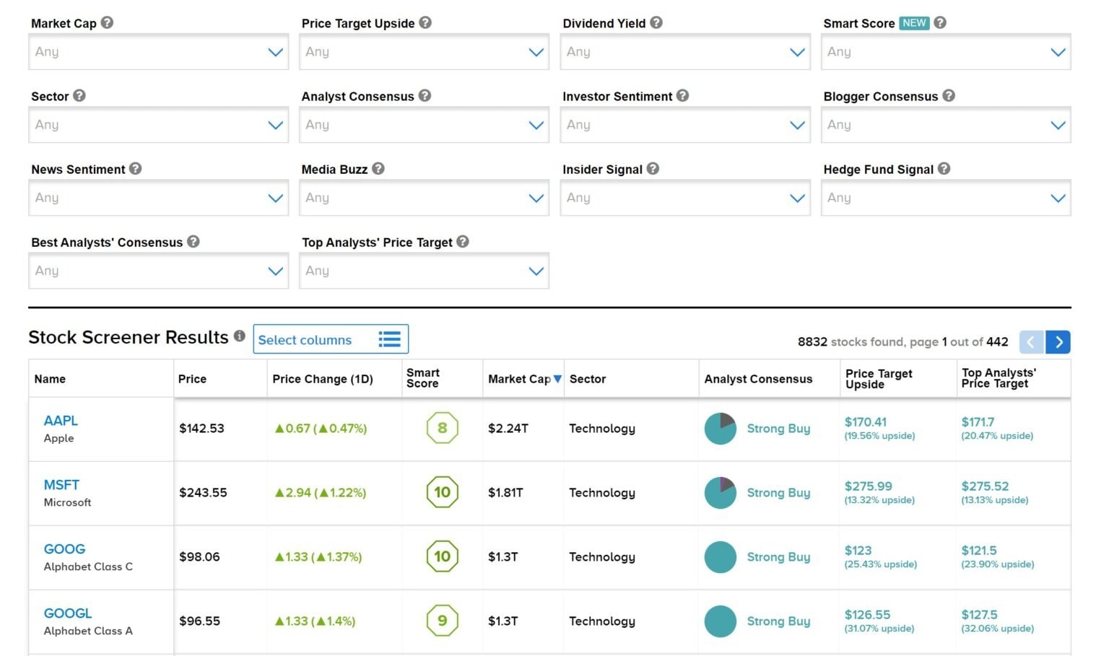
Task: Expand the Sector filter dropdown
Action: 158,125
